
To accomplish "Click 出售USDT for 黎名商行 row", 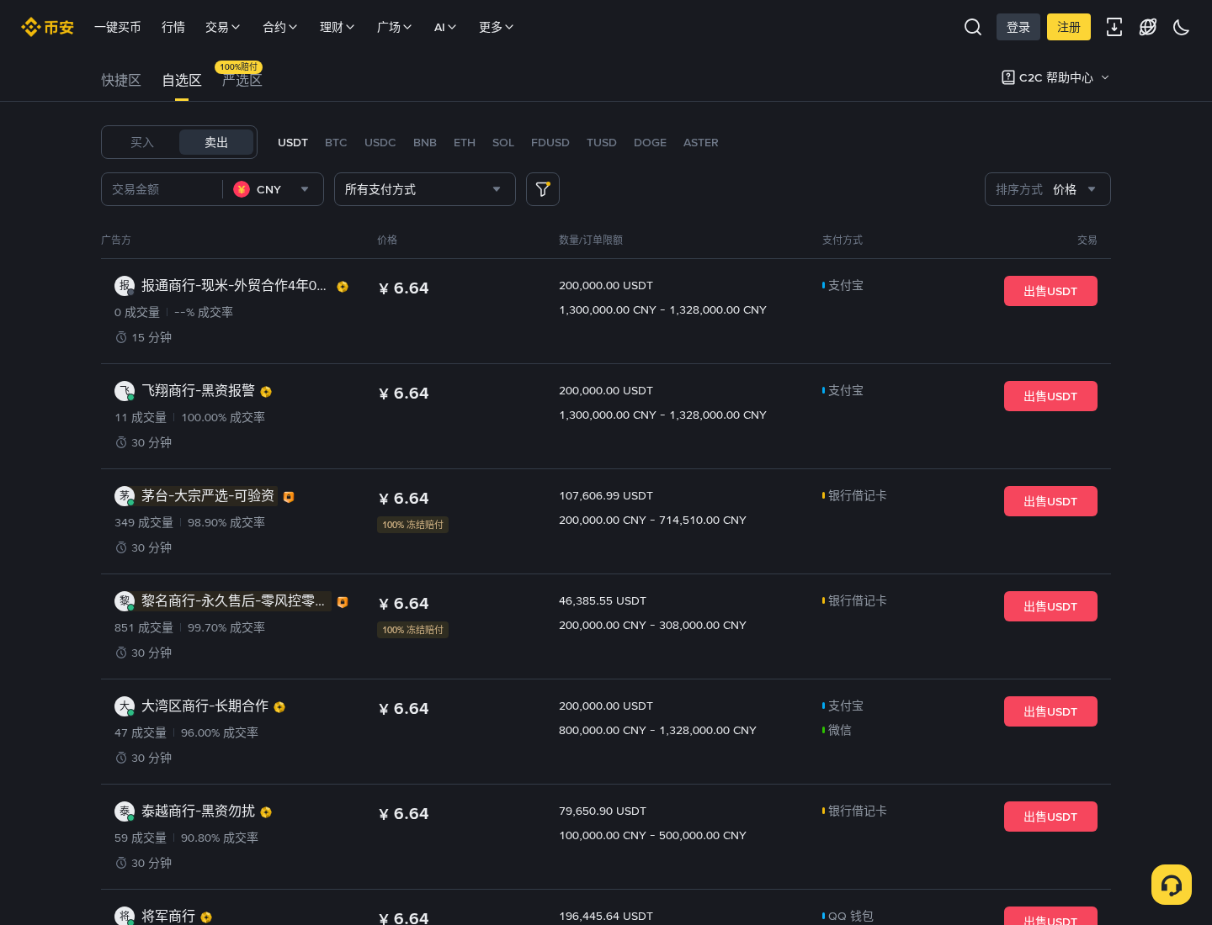I will 1050,606.
